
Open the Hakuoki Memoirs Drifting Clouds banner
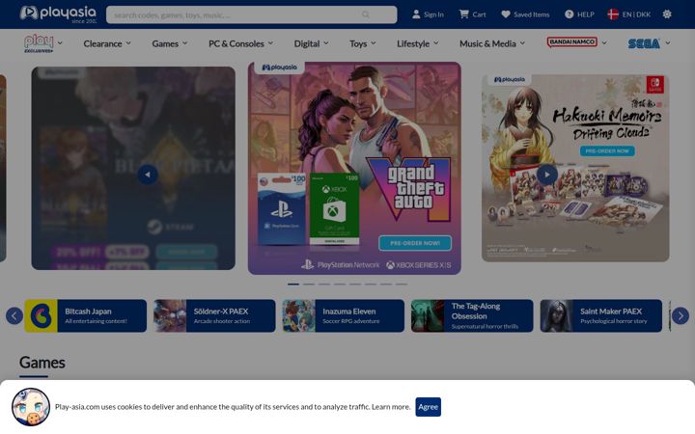(x=575, y=168)
